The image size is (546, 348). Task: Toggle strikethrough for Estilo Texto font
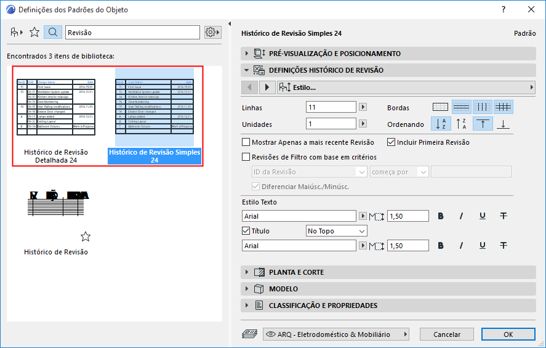[503, 216]
